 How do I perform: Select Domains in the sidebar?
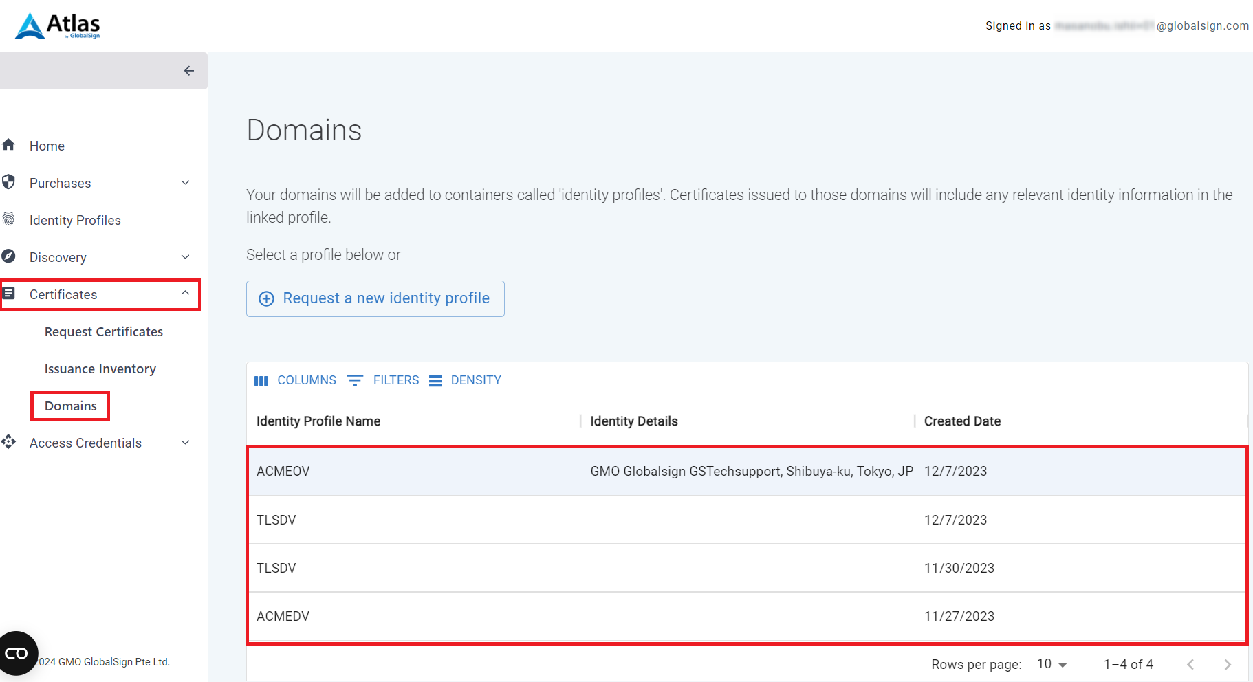71,406
